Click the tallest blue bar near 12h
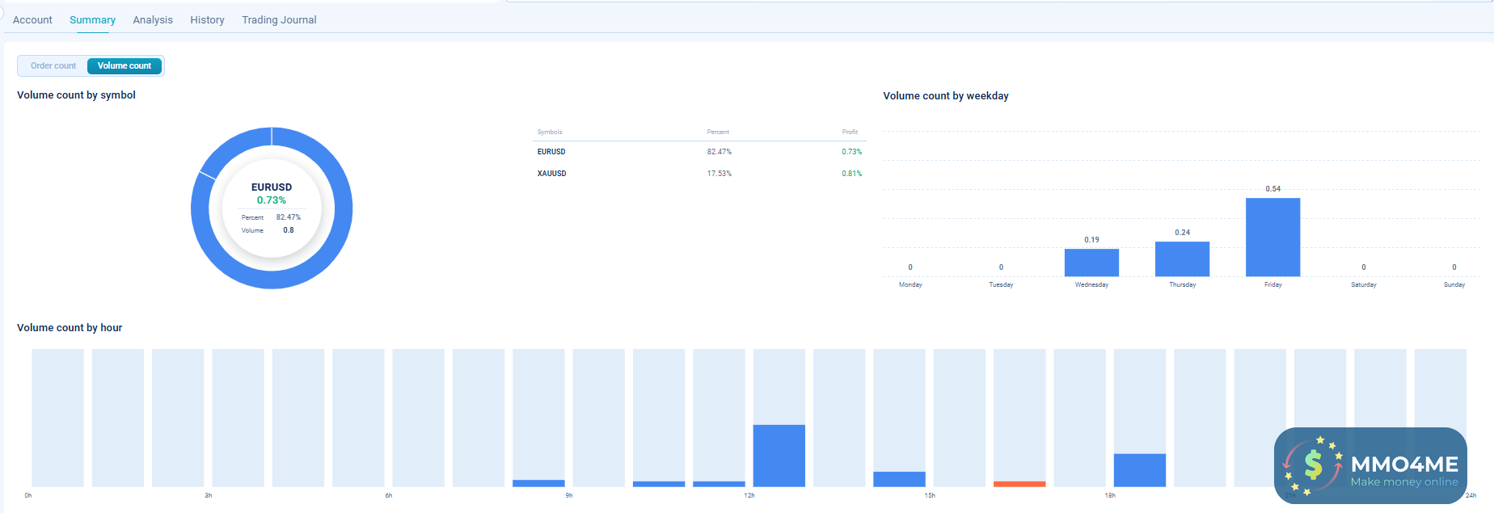The width and height of the screenshot is (1494, 513). (779, 456)
